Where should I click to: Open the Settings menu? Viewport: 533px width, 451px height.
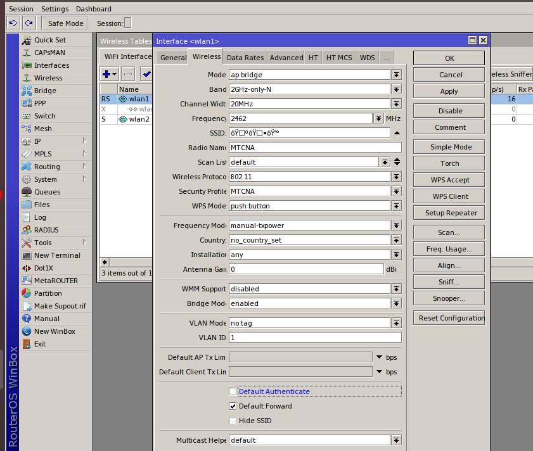click(x=55, y=9)
